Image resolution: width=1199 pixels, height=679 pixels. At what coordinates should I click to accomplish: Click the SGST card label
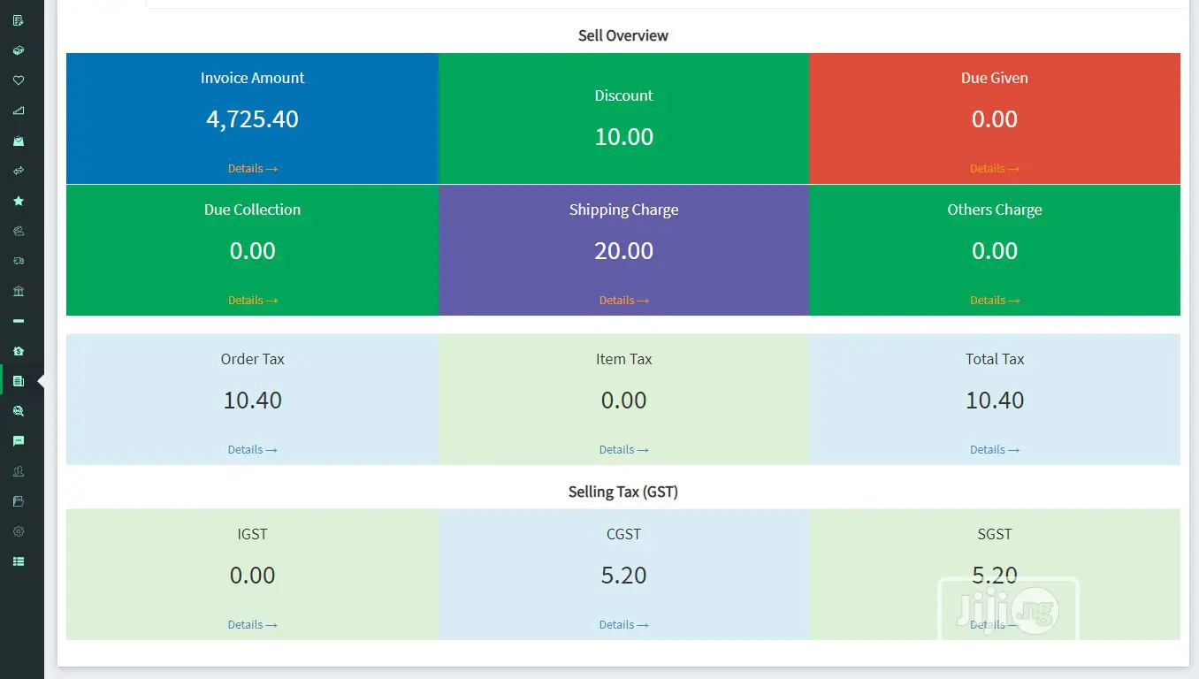click(995, 534)
